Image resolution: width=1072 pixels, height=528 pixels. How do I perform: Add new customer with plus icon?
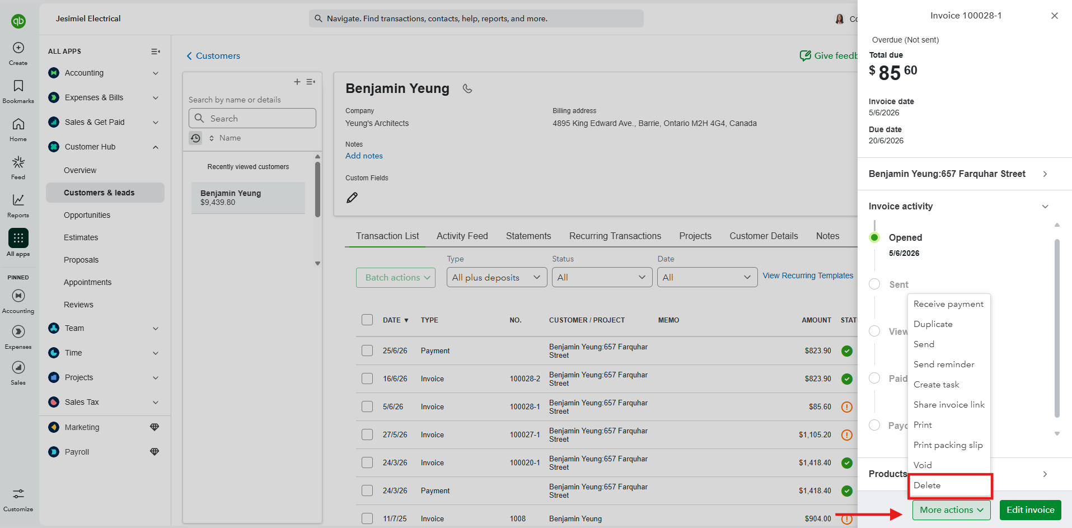point(297,82)
